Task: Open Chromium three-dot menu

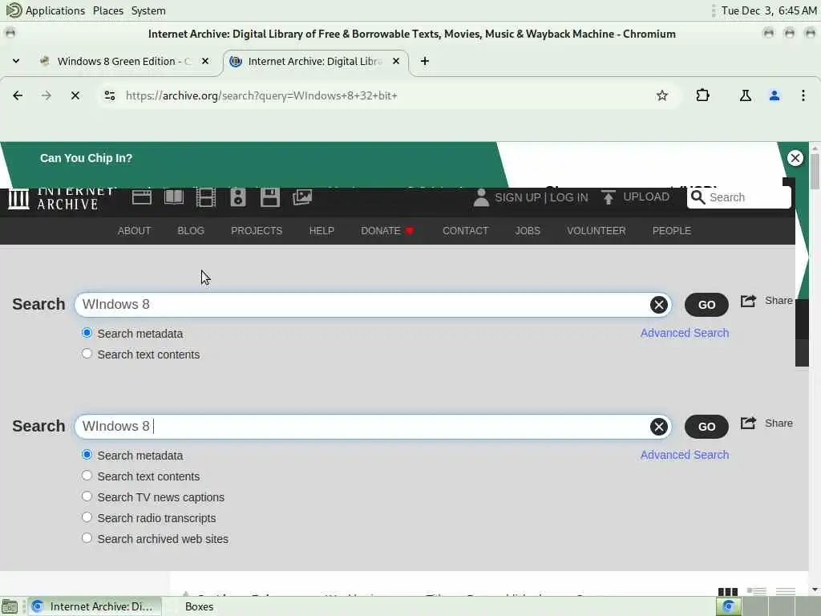Action: pos(803,95)
